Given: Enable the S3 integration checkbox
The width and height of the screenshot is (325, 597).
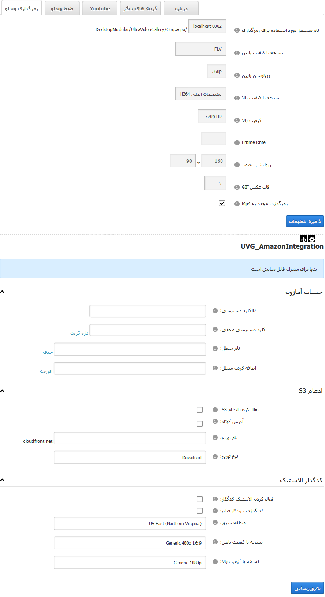Looking at the screenshot, I should (200, 410).
